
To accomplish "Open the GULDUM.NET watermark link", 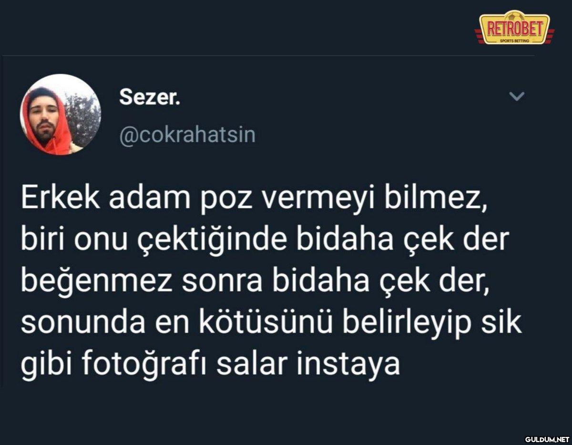I will pos(547,439).
